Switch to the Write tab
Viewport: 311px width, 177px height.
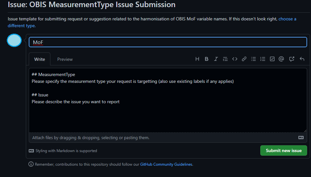tap(39, 59)
